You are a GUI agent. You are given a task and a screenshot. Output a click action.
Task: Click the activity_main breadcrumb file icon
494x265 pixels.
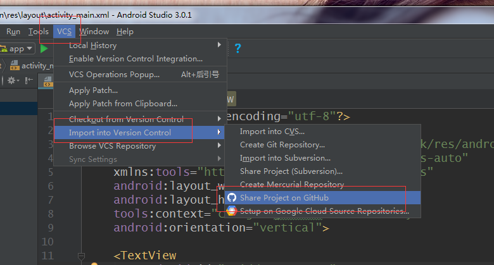(15, 66)
